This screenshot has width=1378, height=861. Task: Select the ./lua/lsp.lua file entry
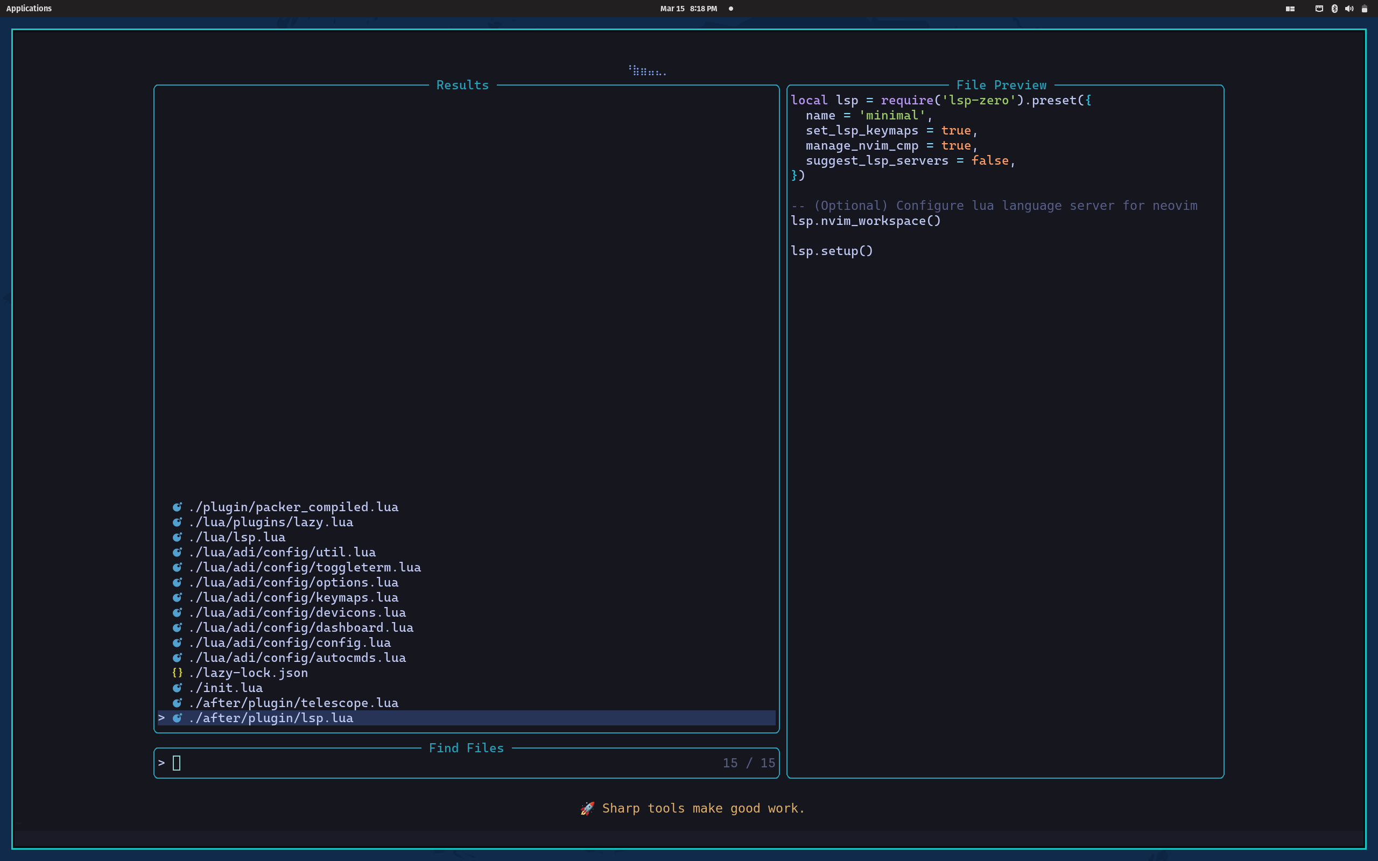point(237,537)
